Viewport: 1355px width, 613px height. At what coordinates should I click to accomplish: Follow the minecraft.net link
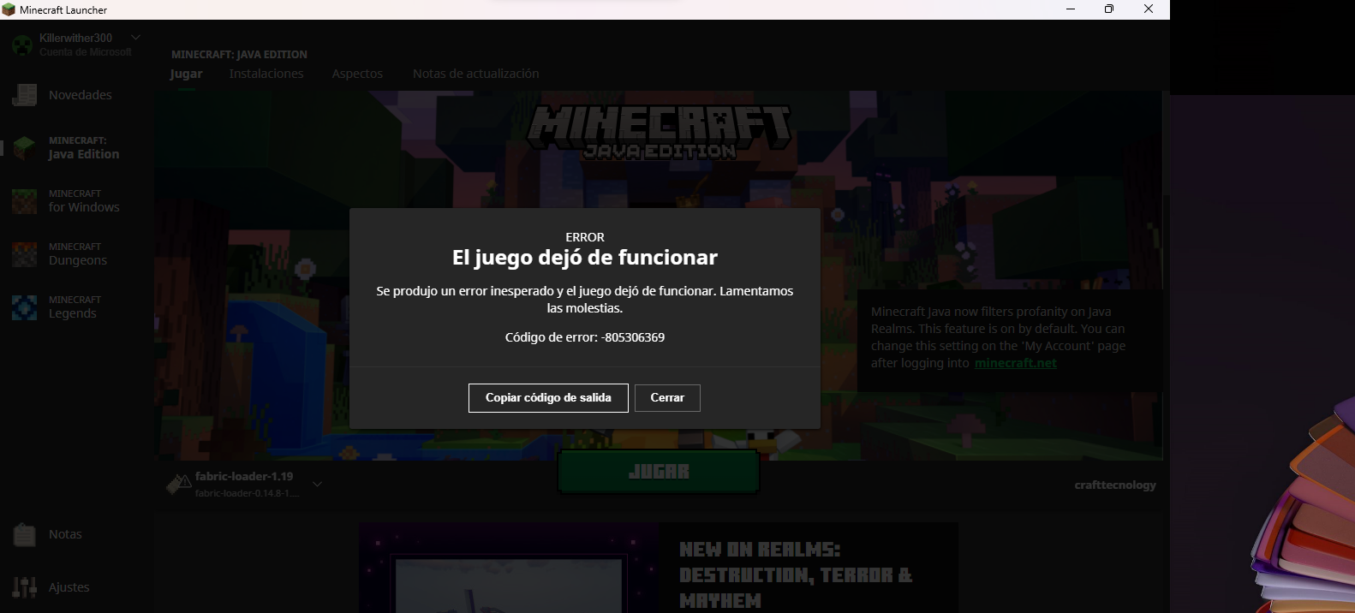[x=1016, y=363]
